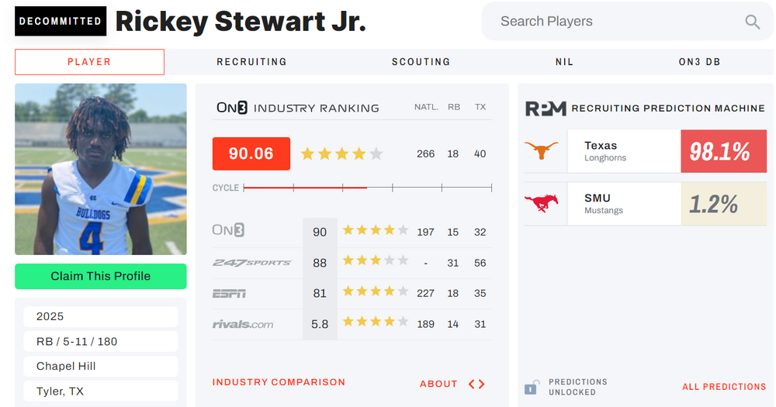
Task: Click the ESPN logo
Action: click(229, 293)
